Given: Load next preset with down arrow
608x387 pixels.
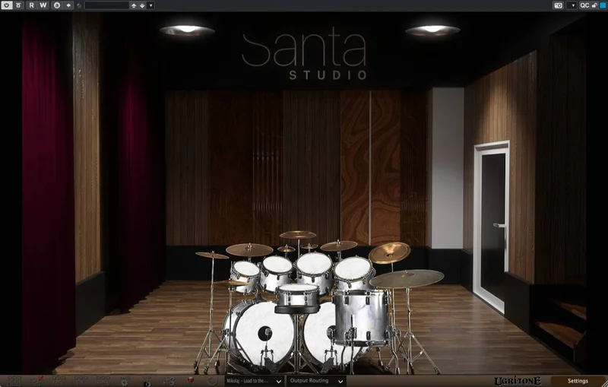Looking at the screenshot, I should click(142, 5).
